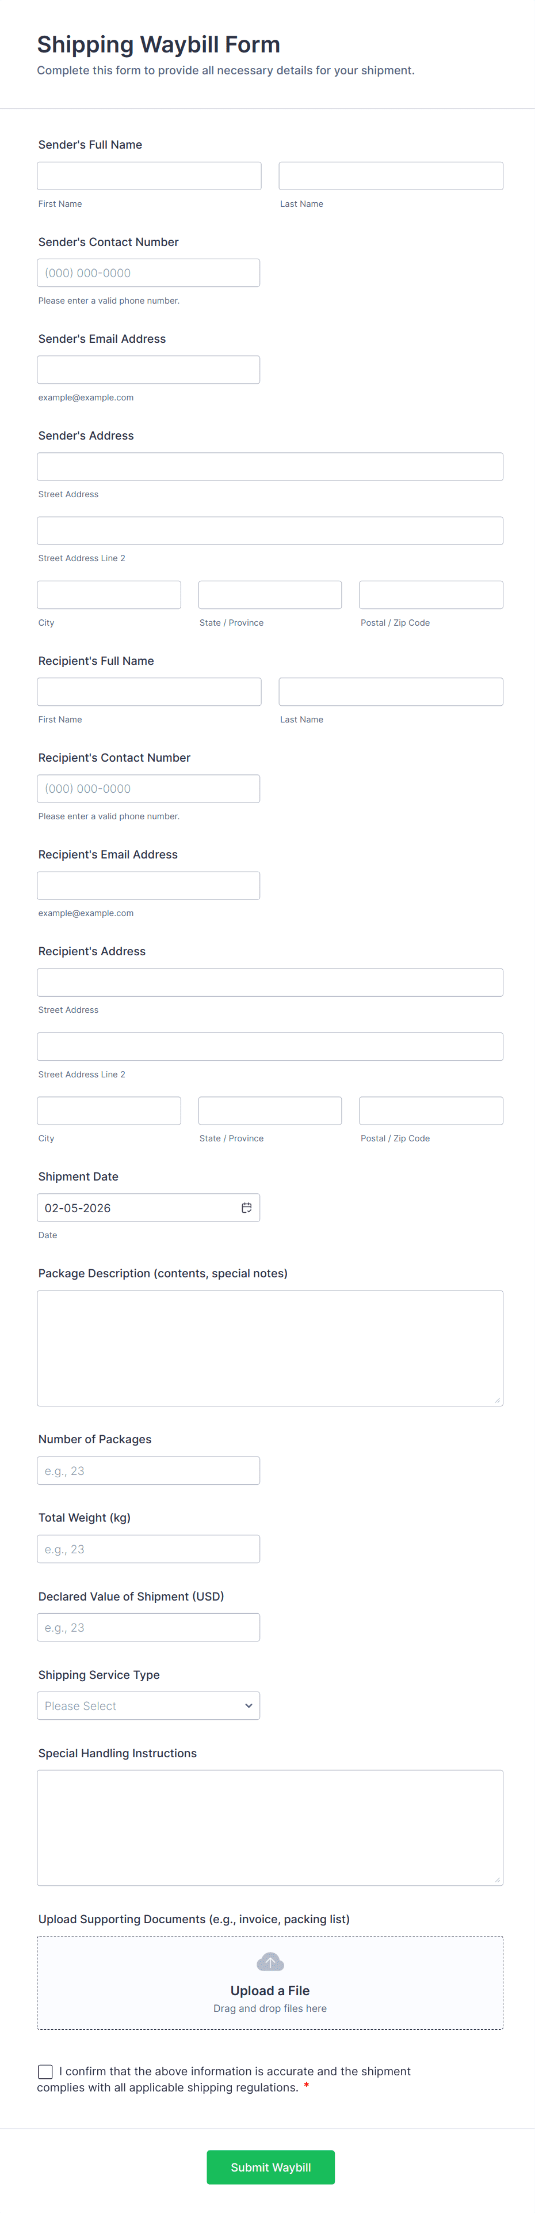The height and width of the screenshot is (2213, 535).
Task: Select the Sender's Contact Number input
Action: coord(148,273)
